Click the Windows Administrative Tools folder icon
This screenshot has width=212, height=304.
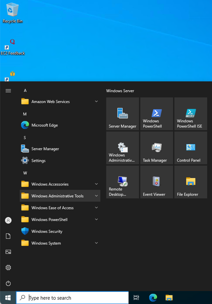[25, 196]
